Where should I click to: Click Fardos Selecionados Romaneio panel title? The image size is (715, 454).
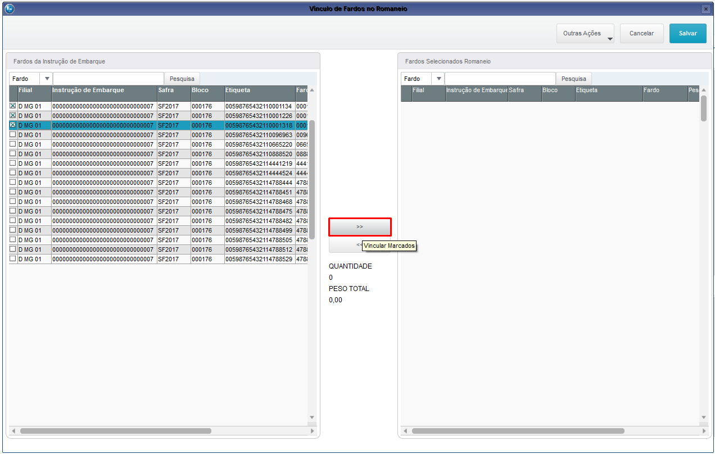pyautogui.click(x=448, y=61)
